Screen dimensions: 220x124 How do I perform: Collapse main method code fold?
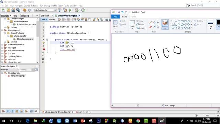point(47,40)
